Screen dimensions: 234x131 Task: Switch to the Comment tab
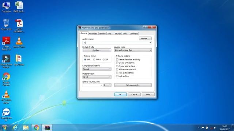133,33
